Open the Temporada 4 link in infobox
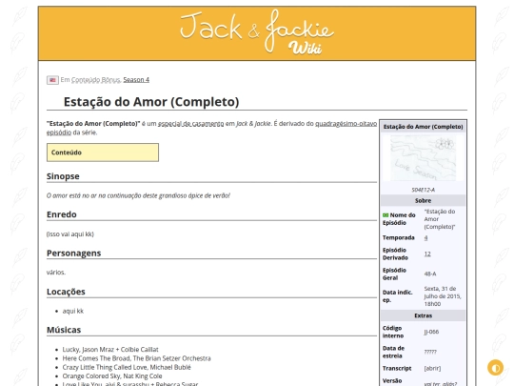This screenshot has height=386, width=514. [425, 237]
